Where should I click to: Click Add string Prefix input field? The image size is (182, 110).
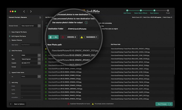[x=31, y=86]
